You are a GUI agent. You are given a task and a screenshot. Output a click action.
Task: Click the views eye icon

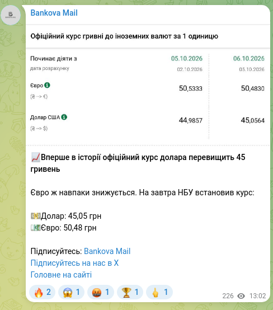(x=241, y=296)
